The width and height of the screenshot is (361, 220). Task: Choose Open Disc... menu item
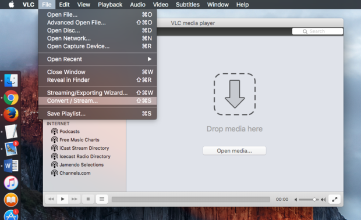pos(98,31)
